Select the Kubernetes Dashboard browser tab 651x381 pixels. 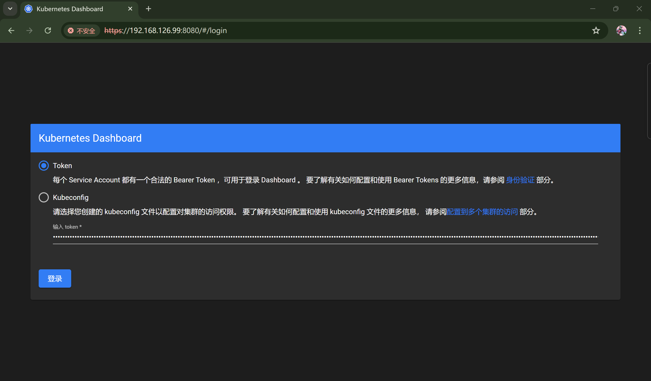point(79,9)
